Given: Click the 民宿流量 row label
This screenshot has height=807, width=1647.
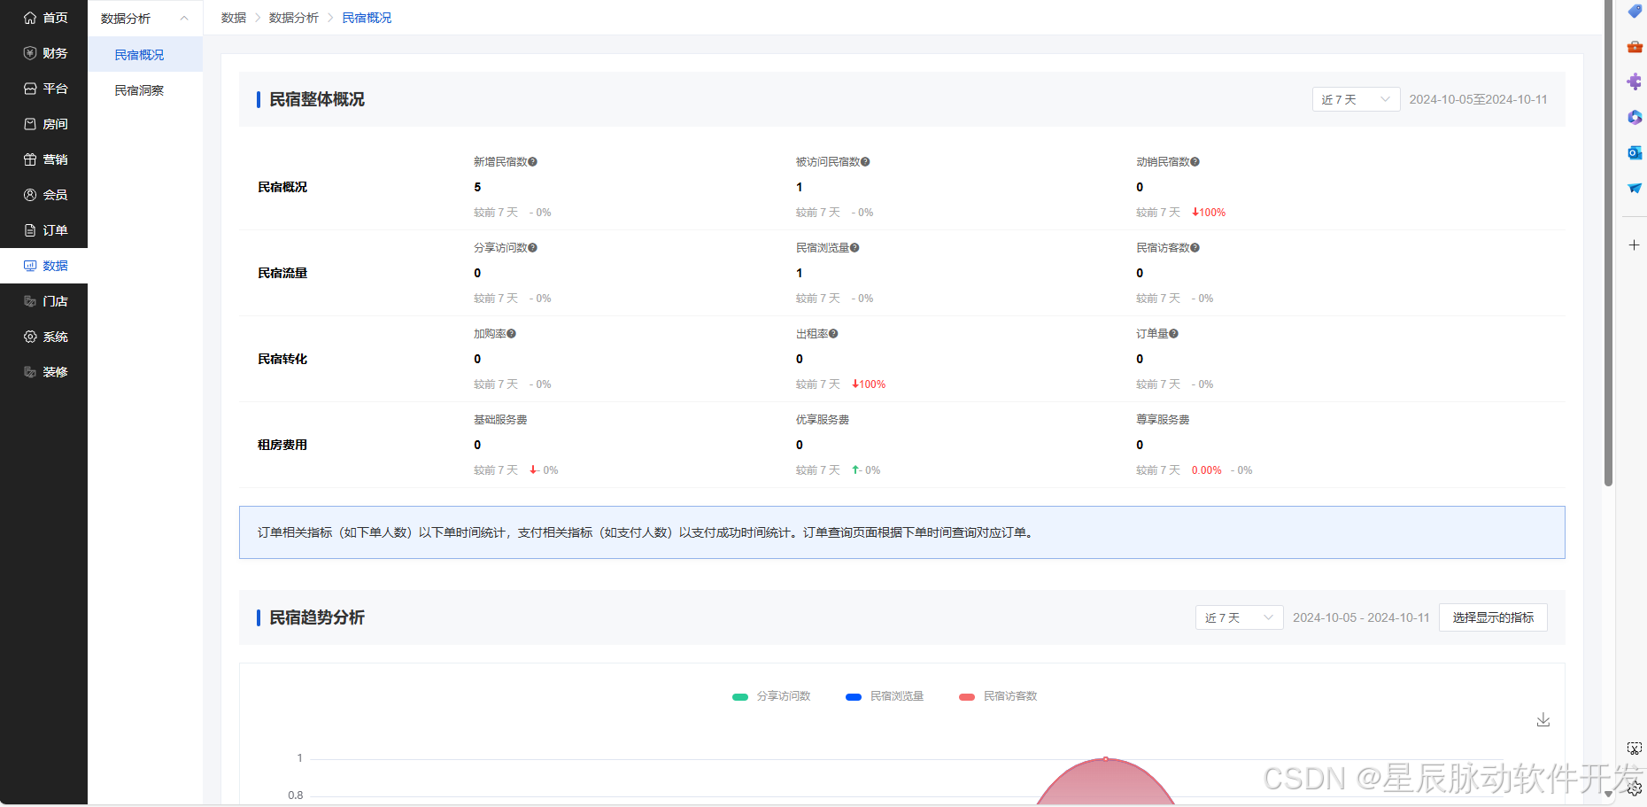Looking at the screenshot, I should 282,273.
